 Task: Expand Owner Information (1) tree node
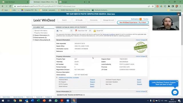point(33,35)
